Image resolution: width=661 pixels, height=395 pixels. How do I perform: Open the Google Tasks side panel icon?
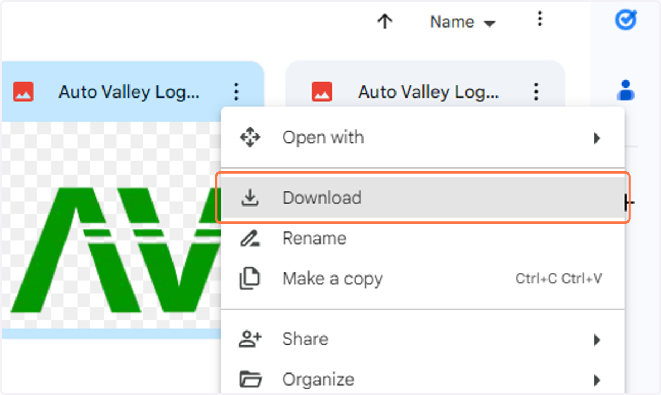(x=626, y=20)
